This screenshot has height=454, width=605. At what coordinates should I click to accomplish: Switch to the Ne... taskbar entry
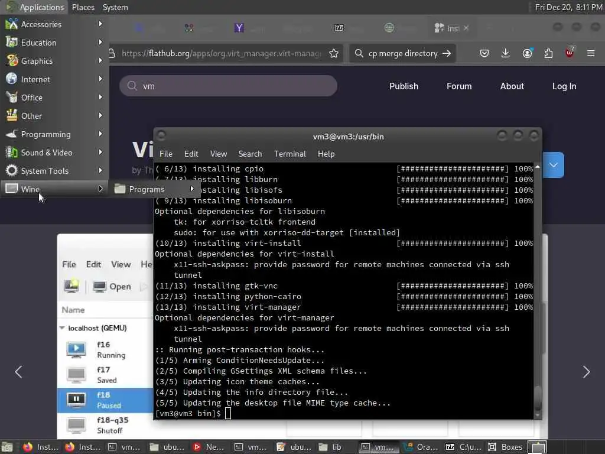(210, 447)
